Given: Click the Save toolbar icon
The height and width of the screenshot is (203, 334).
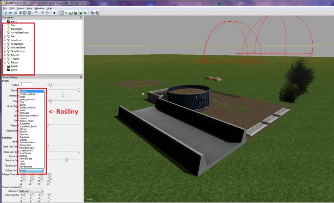Looking at the screenshot, I should pyautogui.click(x=25, y=13).
